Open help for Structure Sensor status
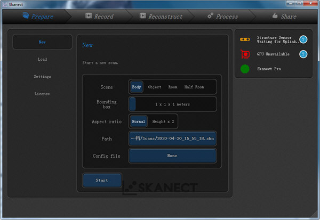 303,39
